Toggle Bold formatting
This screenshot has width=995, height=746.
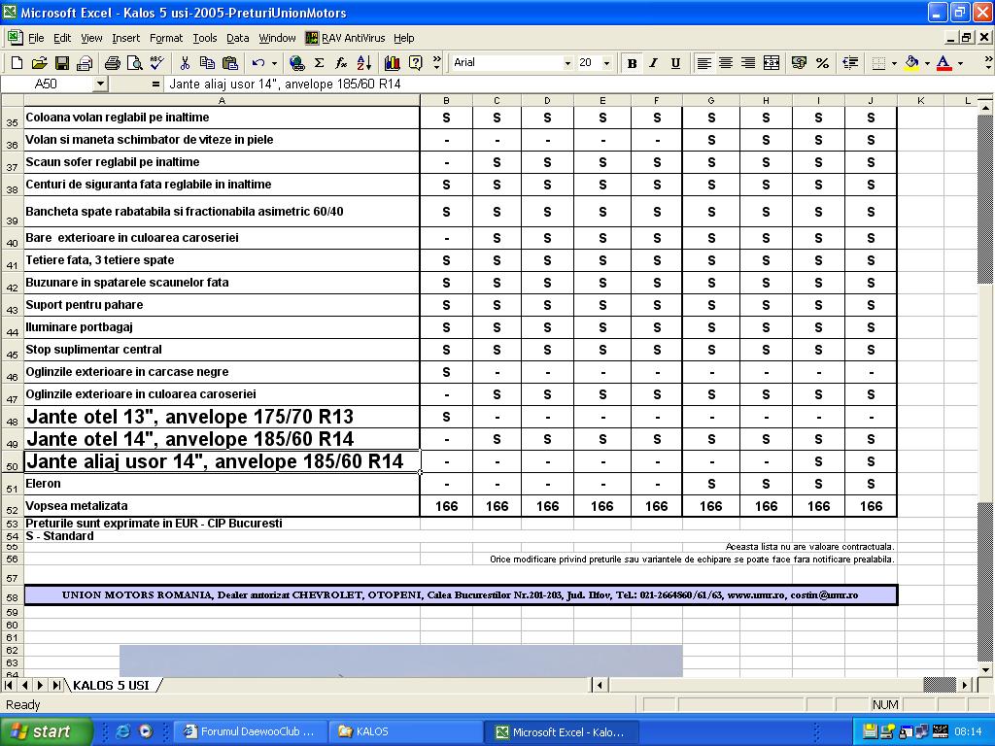pyautogui.click(x=632, y=63)
